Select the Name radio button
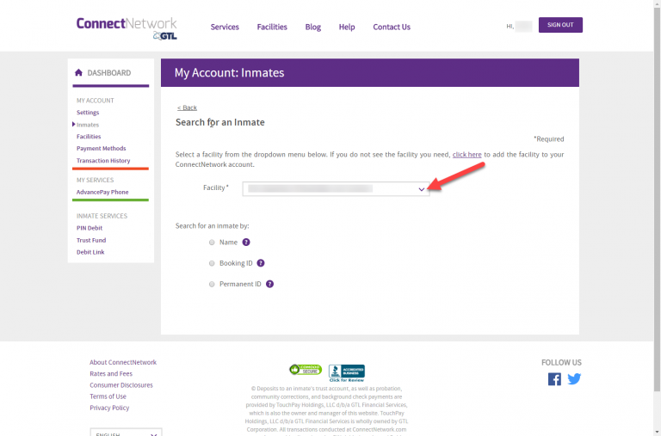 [x=212, y=243]
